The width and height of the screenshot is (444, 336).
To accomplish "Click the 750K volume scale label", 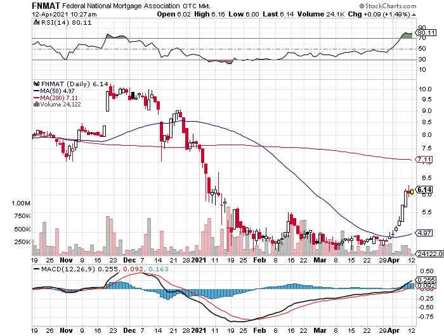I will click(22, 216).
